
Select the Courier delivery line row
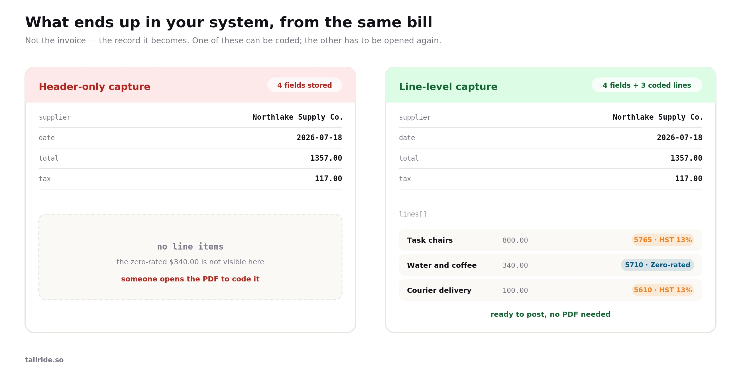tap(550, 290)
